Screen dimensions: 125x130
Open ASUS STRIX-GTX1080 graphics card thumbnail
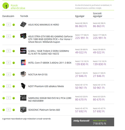pos(23,36)
